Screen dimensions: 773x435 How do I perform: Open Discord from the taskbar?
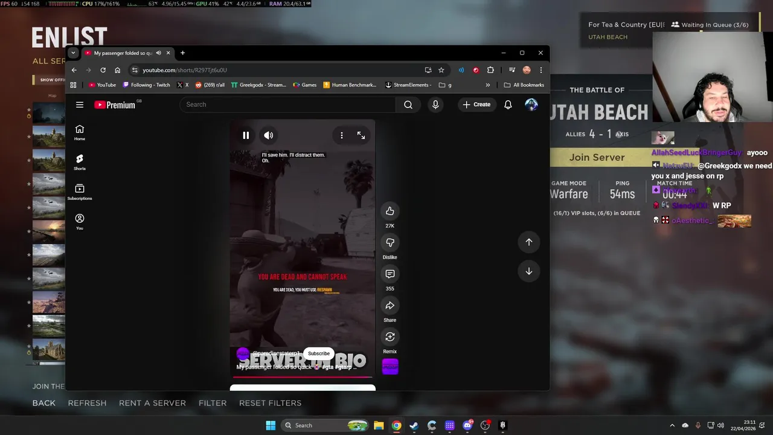[467, 425]
